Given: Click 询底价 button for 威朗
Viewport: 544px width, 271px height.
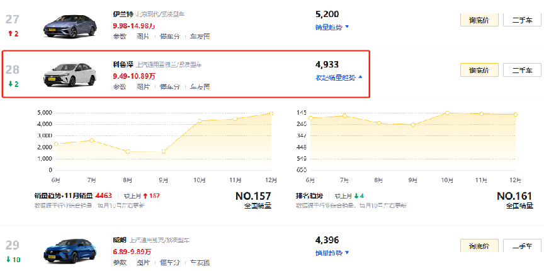Looking at the screenshot, I should tap(479, 246).
